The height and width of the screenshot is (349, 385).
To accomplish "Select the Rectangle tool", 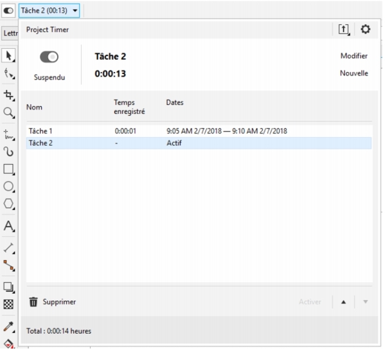I will click(8, 169).
